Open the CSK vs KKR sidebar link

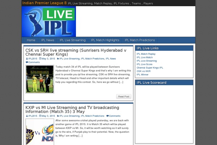click(144, 71)
